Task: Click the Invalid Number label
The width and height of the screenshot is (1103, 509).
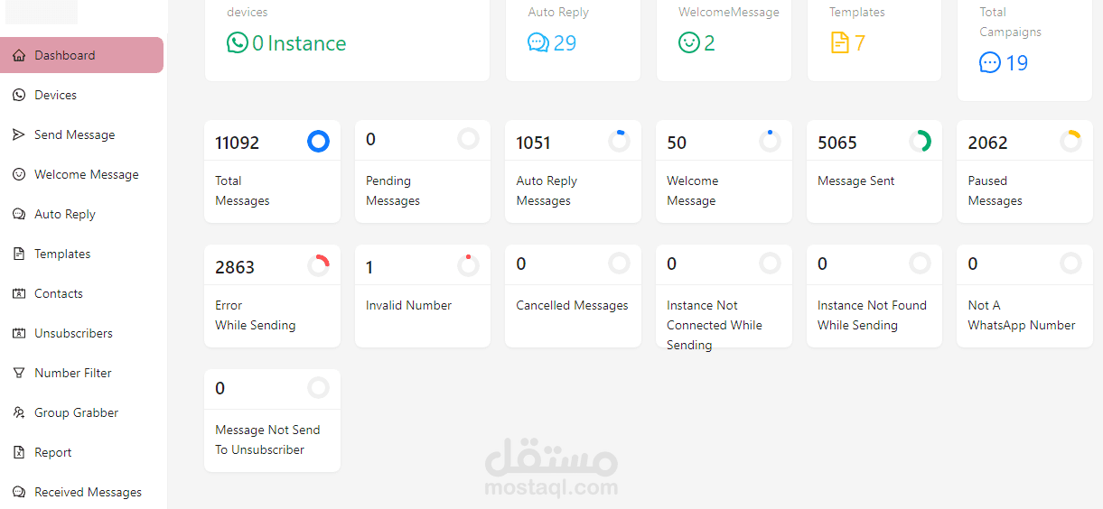Action: [x=408, y=305]
